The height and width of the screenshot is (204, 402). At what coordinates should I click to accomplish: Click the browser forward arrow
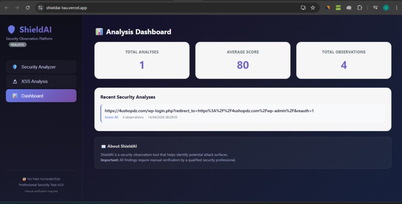[17, 7]
